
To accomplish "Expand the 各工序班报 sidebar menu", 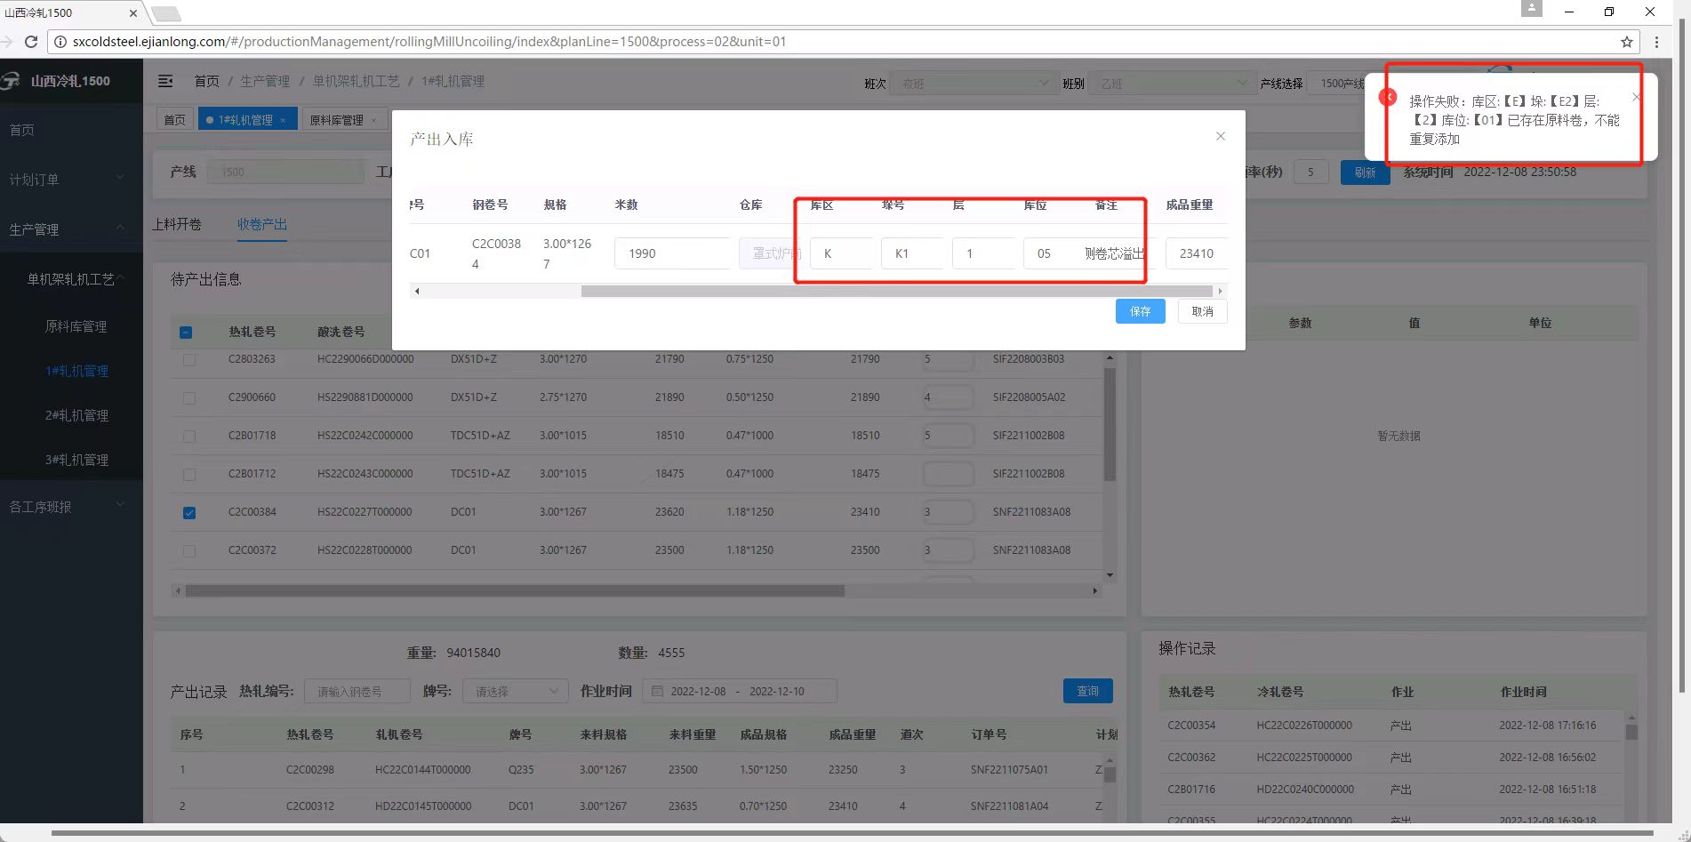I will [x=71, y=507].
